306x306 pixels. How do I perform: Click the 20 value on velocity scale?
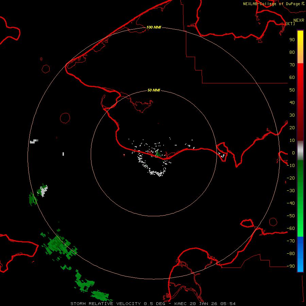click(x=292, y=128)
